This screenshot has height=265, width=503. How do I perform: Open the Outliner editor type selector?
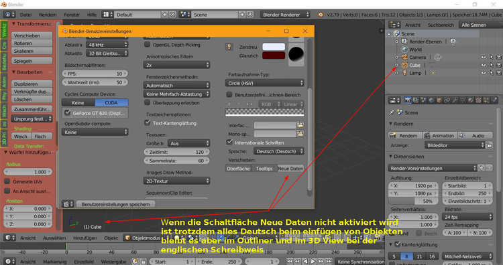coord(394,25)
